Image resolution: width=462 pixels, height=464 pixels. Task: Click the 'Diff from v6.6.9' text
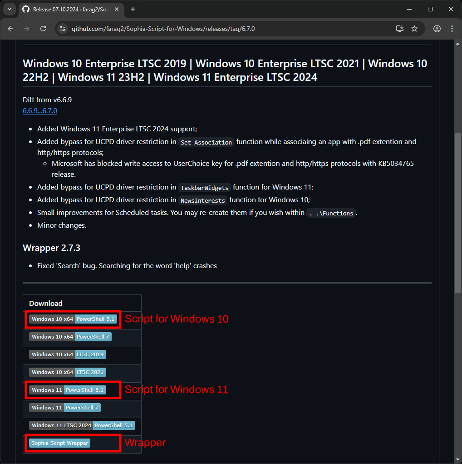point(47,100)
